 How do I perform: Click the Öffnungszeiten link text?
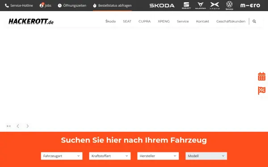point(75,5)
